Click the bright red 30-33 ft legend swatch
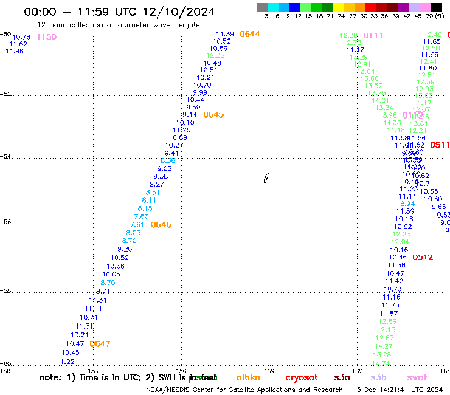450x395 pixels. pyautogui.click(x=371, y=7)
